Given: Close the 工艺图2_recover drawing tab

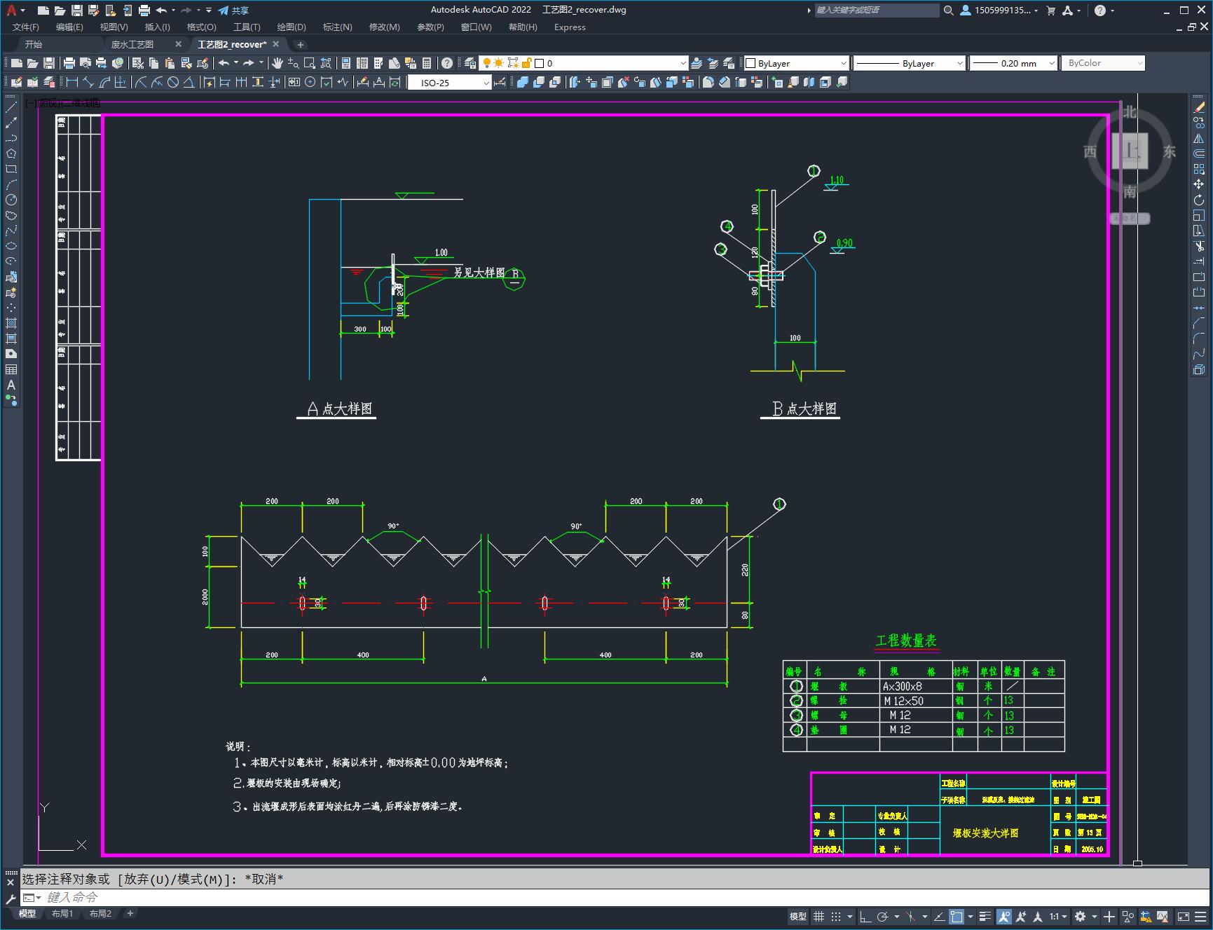Looking at the screenshot, I should tap(276, 44).
